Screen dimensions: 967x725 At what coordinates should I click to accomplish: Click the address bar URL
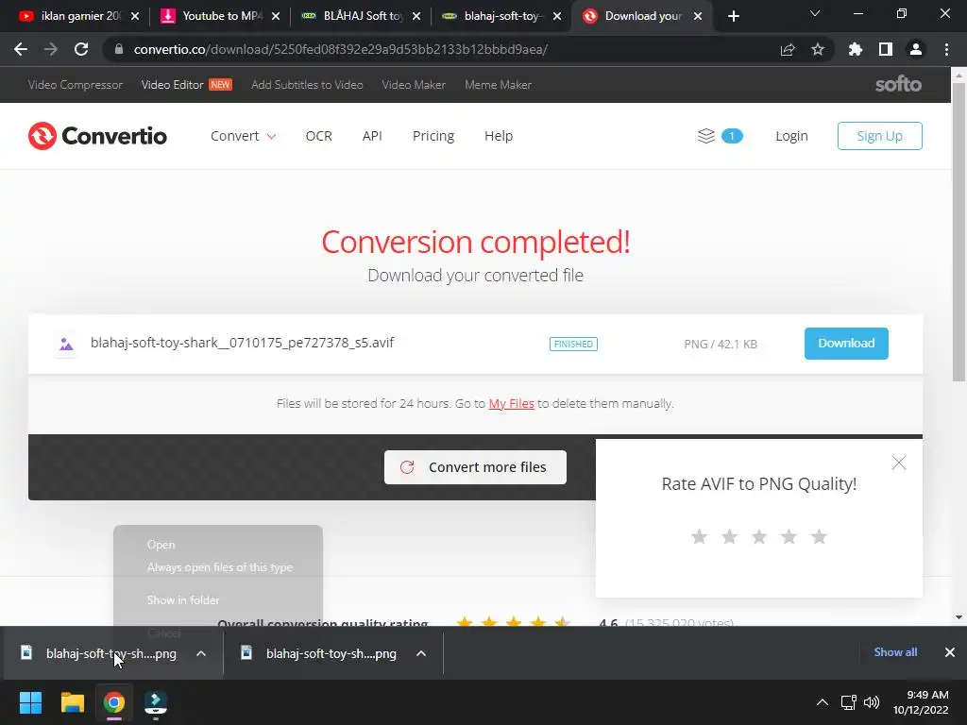(x=340, y=49)
